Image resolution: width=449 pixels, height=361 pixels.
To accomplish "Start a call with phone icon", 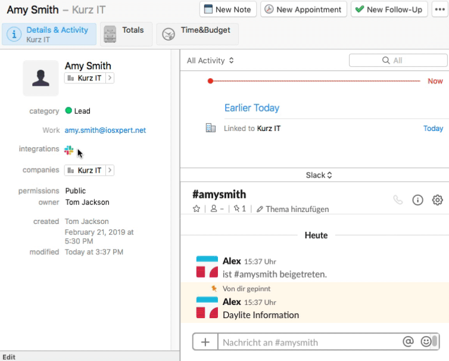I will [398, 200].
